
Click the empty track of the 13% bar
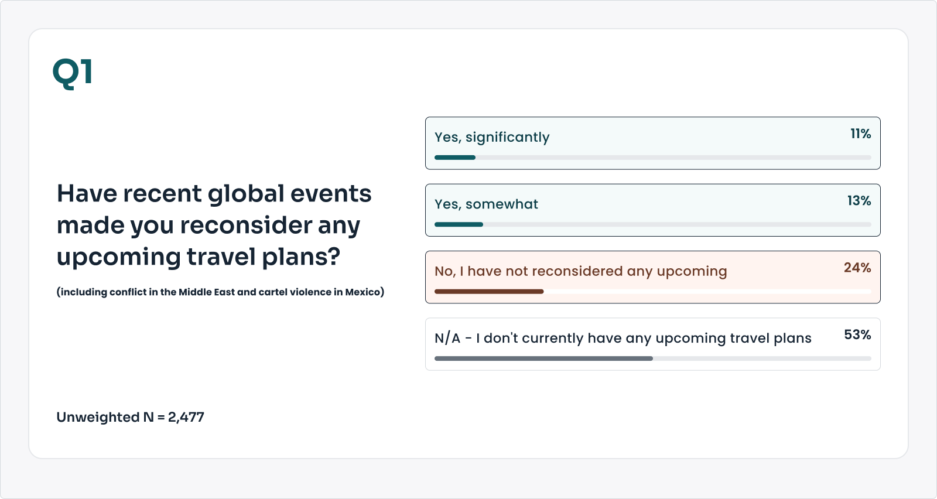pyautogui.click(x=677, y=224)
